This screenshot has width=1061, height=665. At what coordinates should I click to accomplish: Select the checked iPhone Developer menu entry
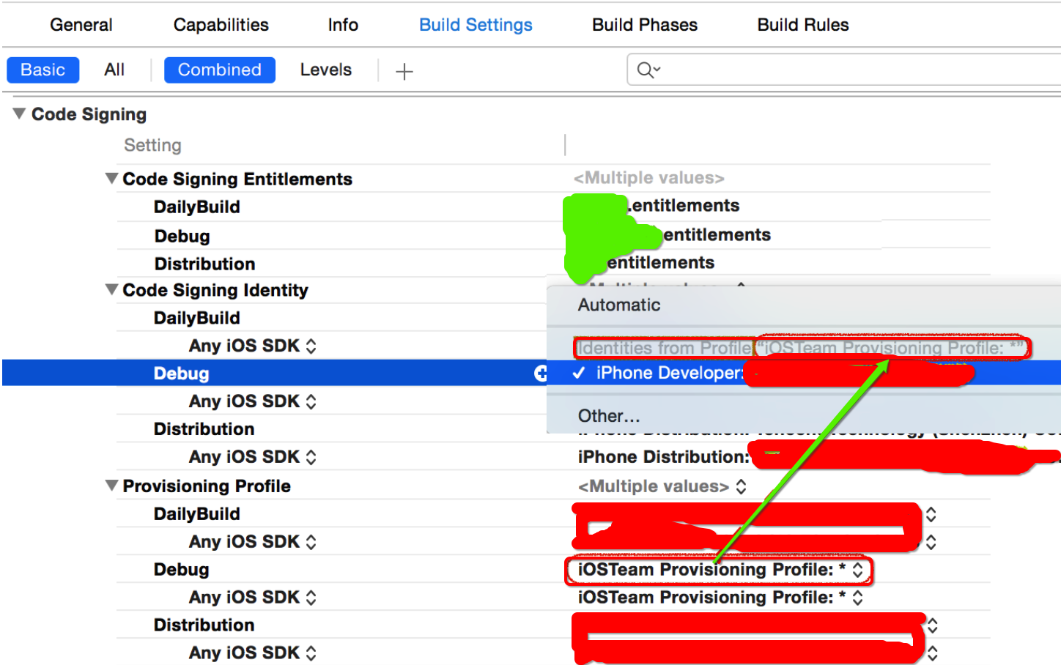(667, 374)
